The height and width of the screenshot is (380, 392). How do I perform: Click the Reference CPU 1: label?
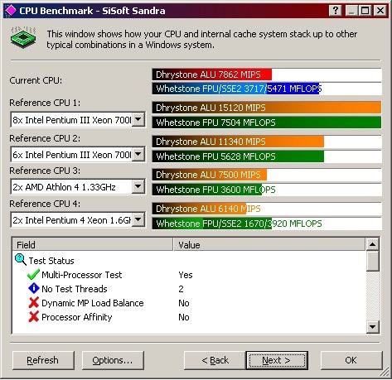click(45, 103)
